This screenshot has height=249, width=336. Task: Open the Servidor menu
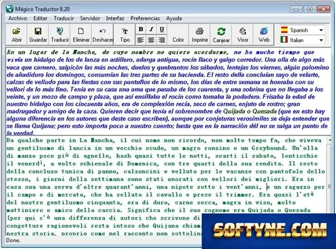point(90,19)
